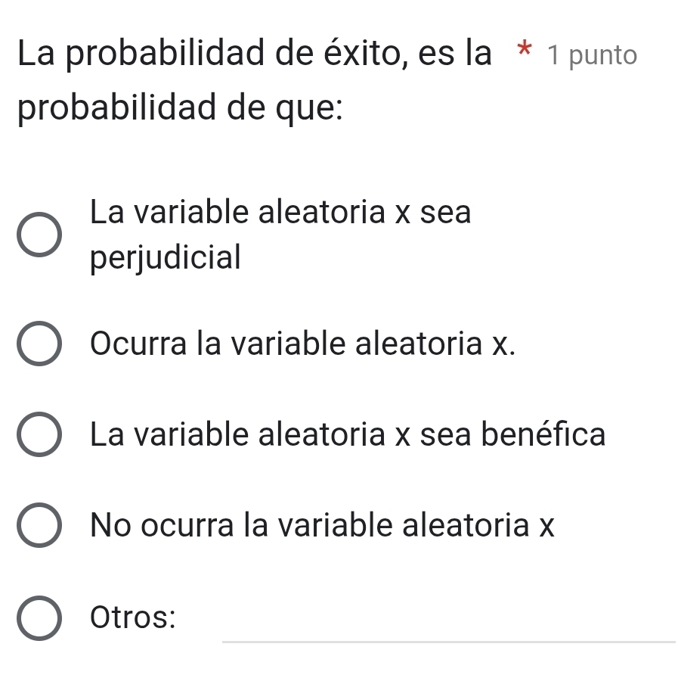Click the label "La variable aleatoria x sea benéfica"
This screenshot has height=675, width=678.
pyautogui.click(x=347, y=435)
